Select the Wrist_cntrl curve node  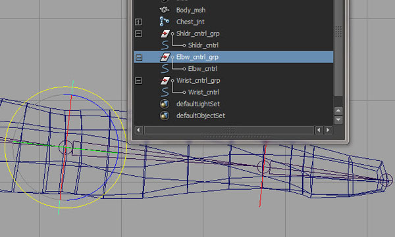click(x=203, y=92)
